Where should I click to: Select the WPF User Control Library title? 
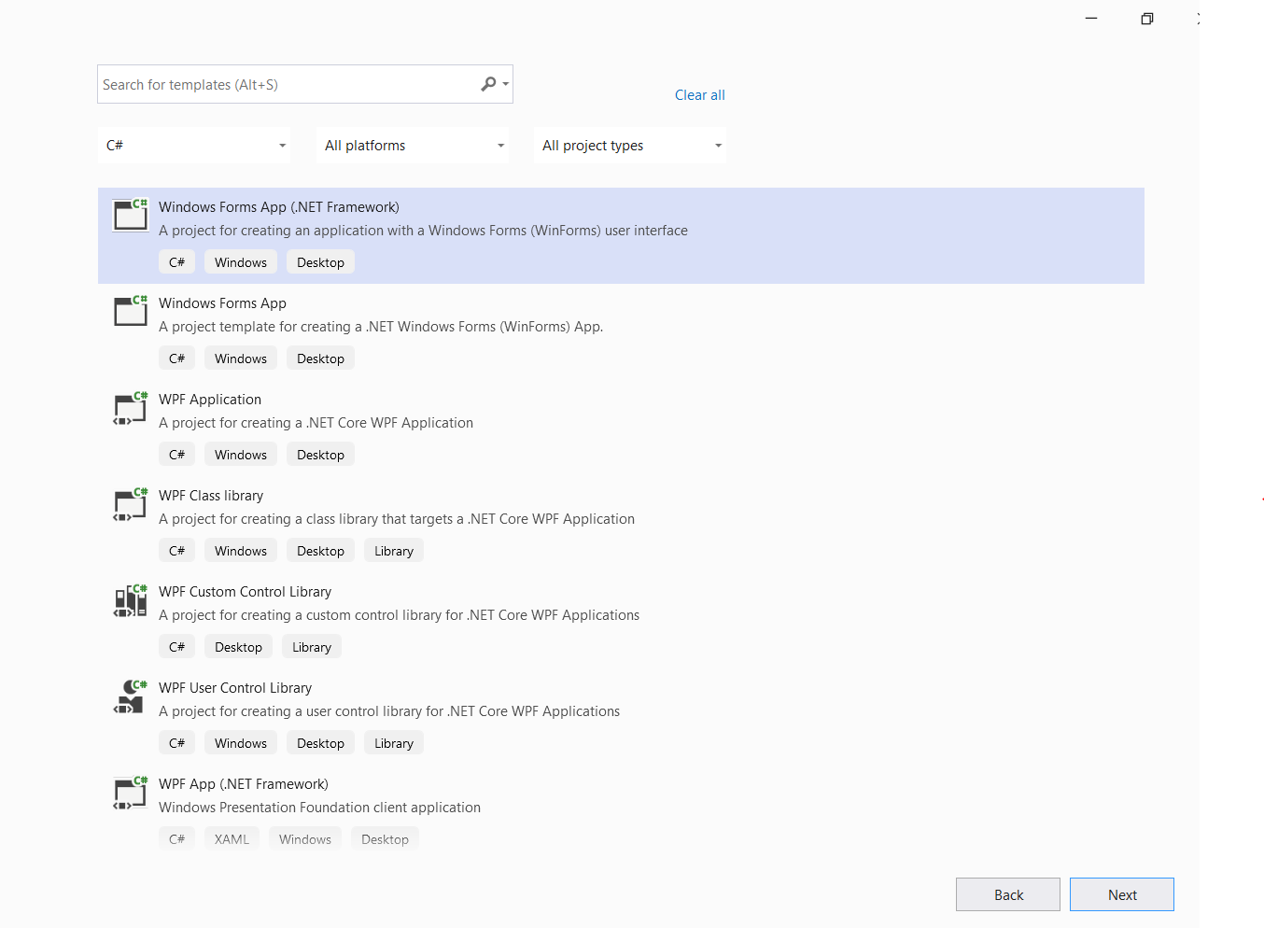click(x=235, y=688)
